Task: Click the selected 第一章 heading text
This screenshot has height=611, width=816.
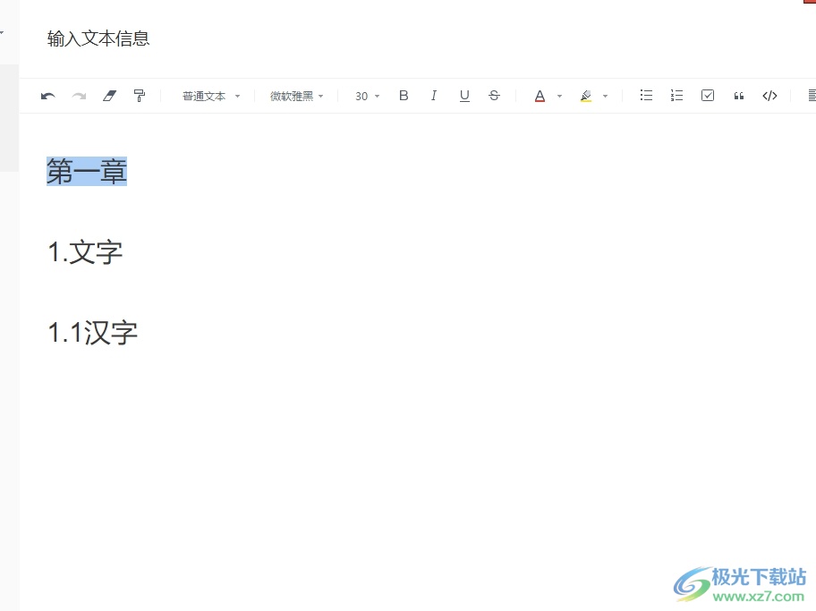Action: tap(87, 171)
